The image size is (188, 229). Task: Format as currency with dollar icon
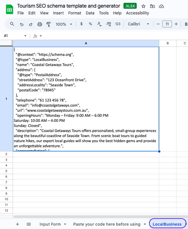81,24
